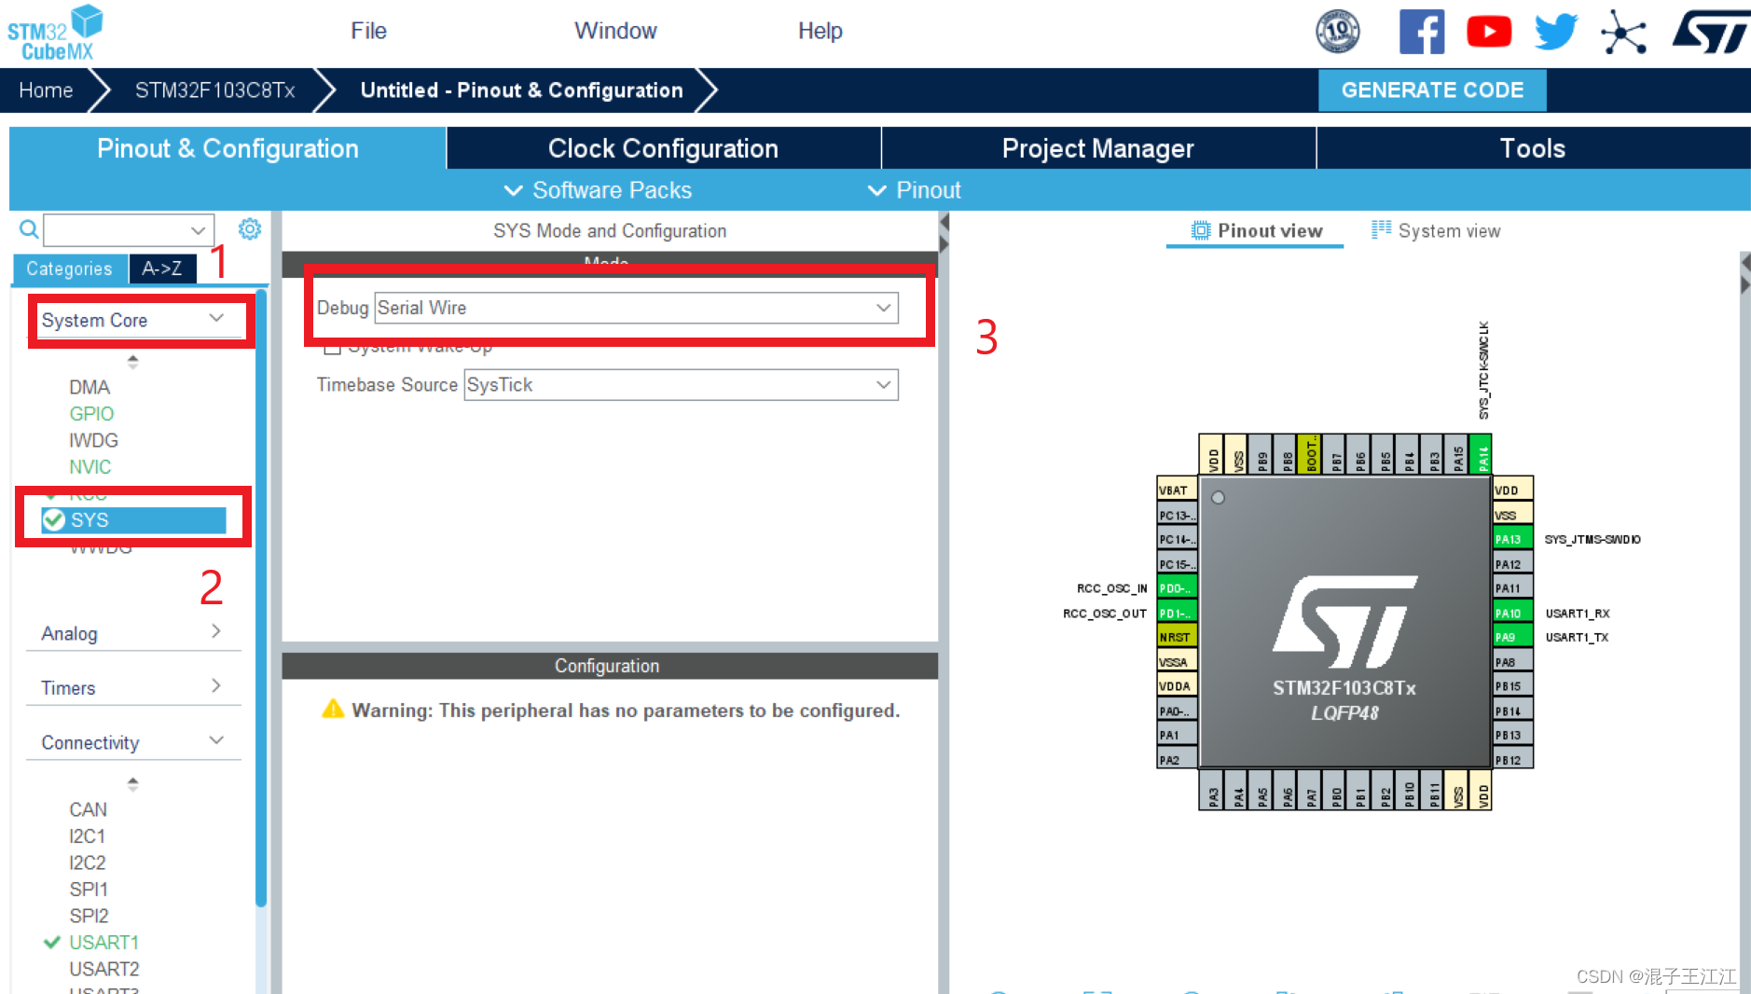The width and height of the screenshot is (1751, 994).
Task: Open the 10 years anniversary badge icon
Action: (x=1337, y=32)
